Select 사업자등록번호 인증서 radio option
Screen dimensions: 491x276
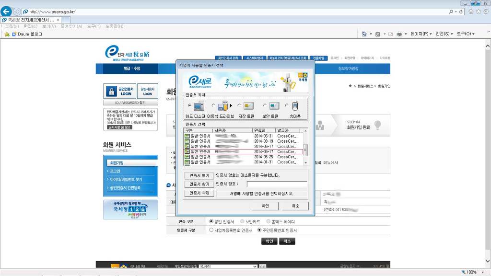pyautogui.click(x=211, y=230)
